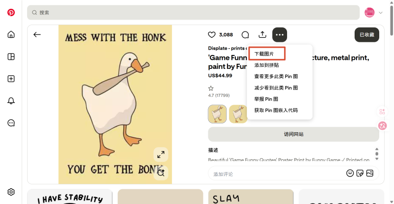394x204 pixels.
Task: Expand the account chevron next to avatar
Action: click(381, 13)
